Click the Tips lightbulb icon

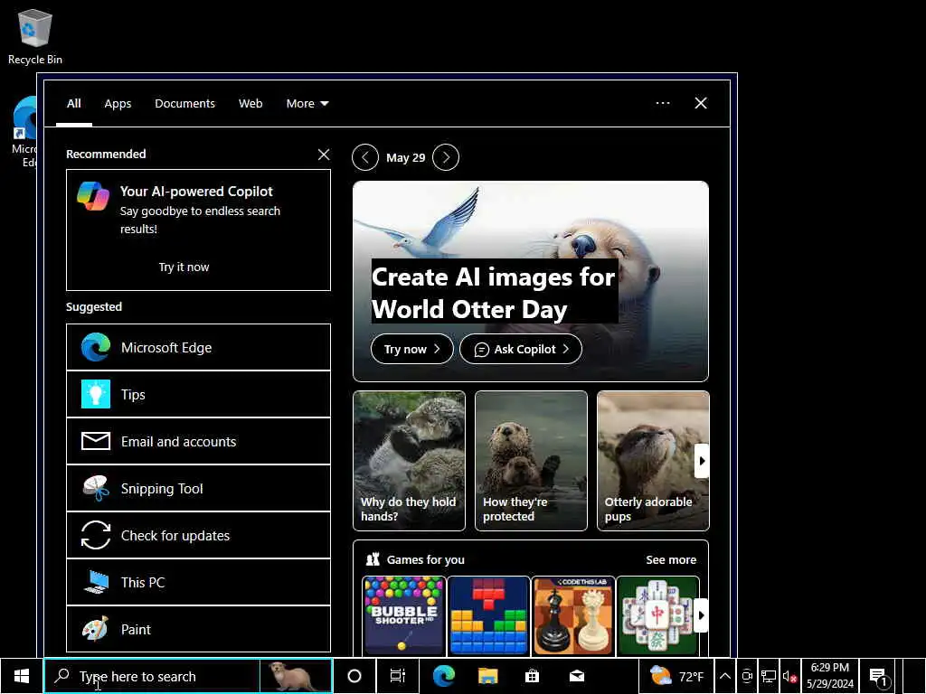coord(96,394)
